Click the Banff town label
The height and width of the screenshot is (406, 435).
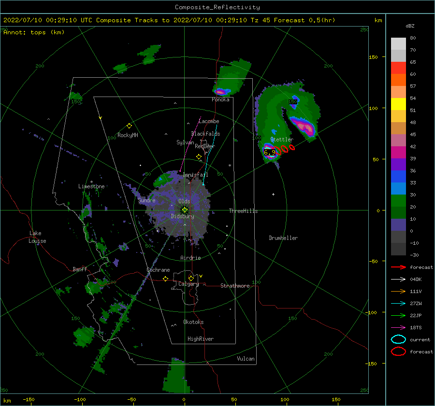point(80,269)
